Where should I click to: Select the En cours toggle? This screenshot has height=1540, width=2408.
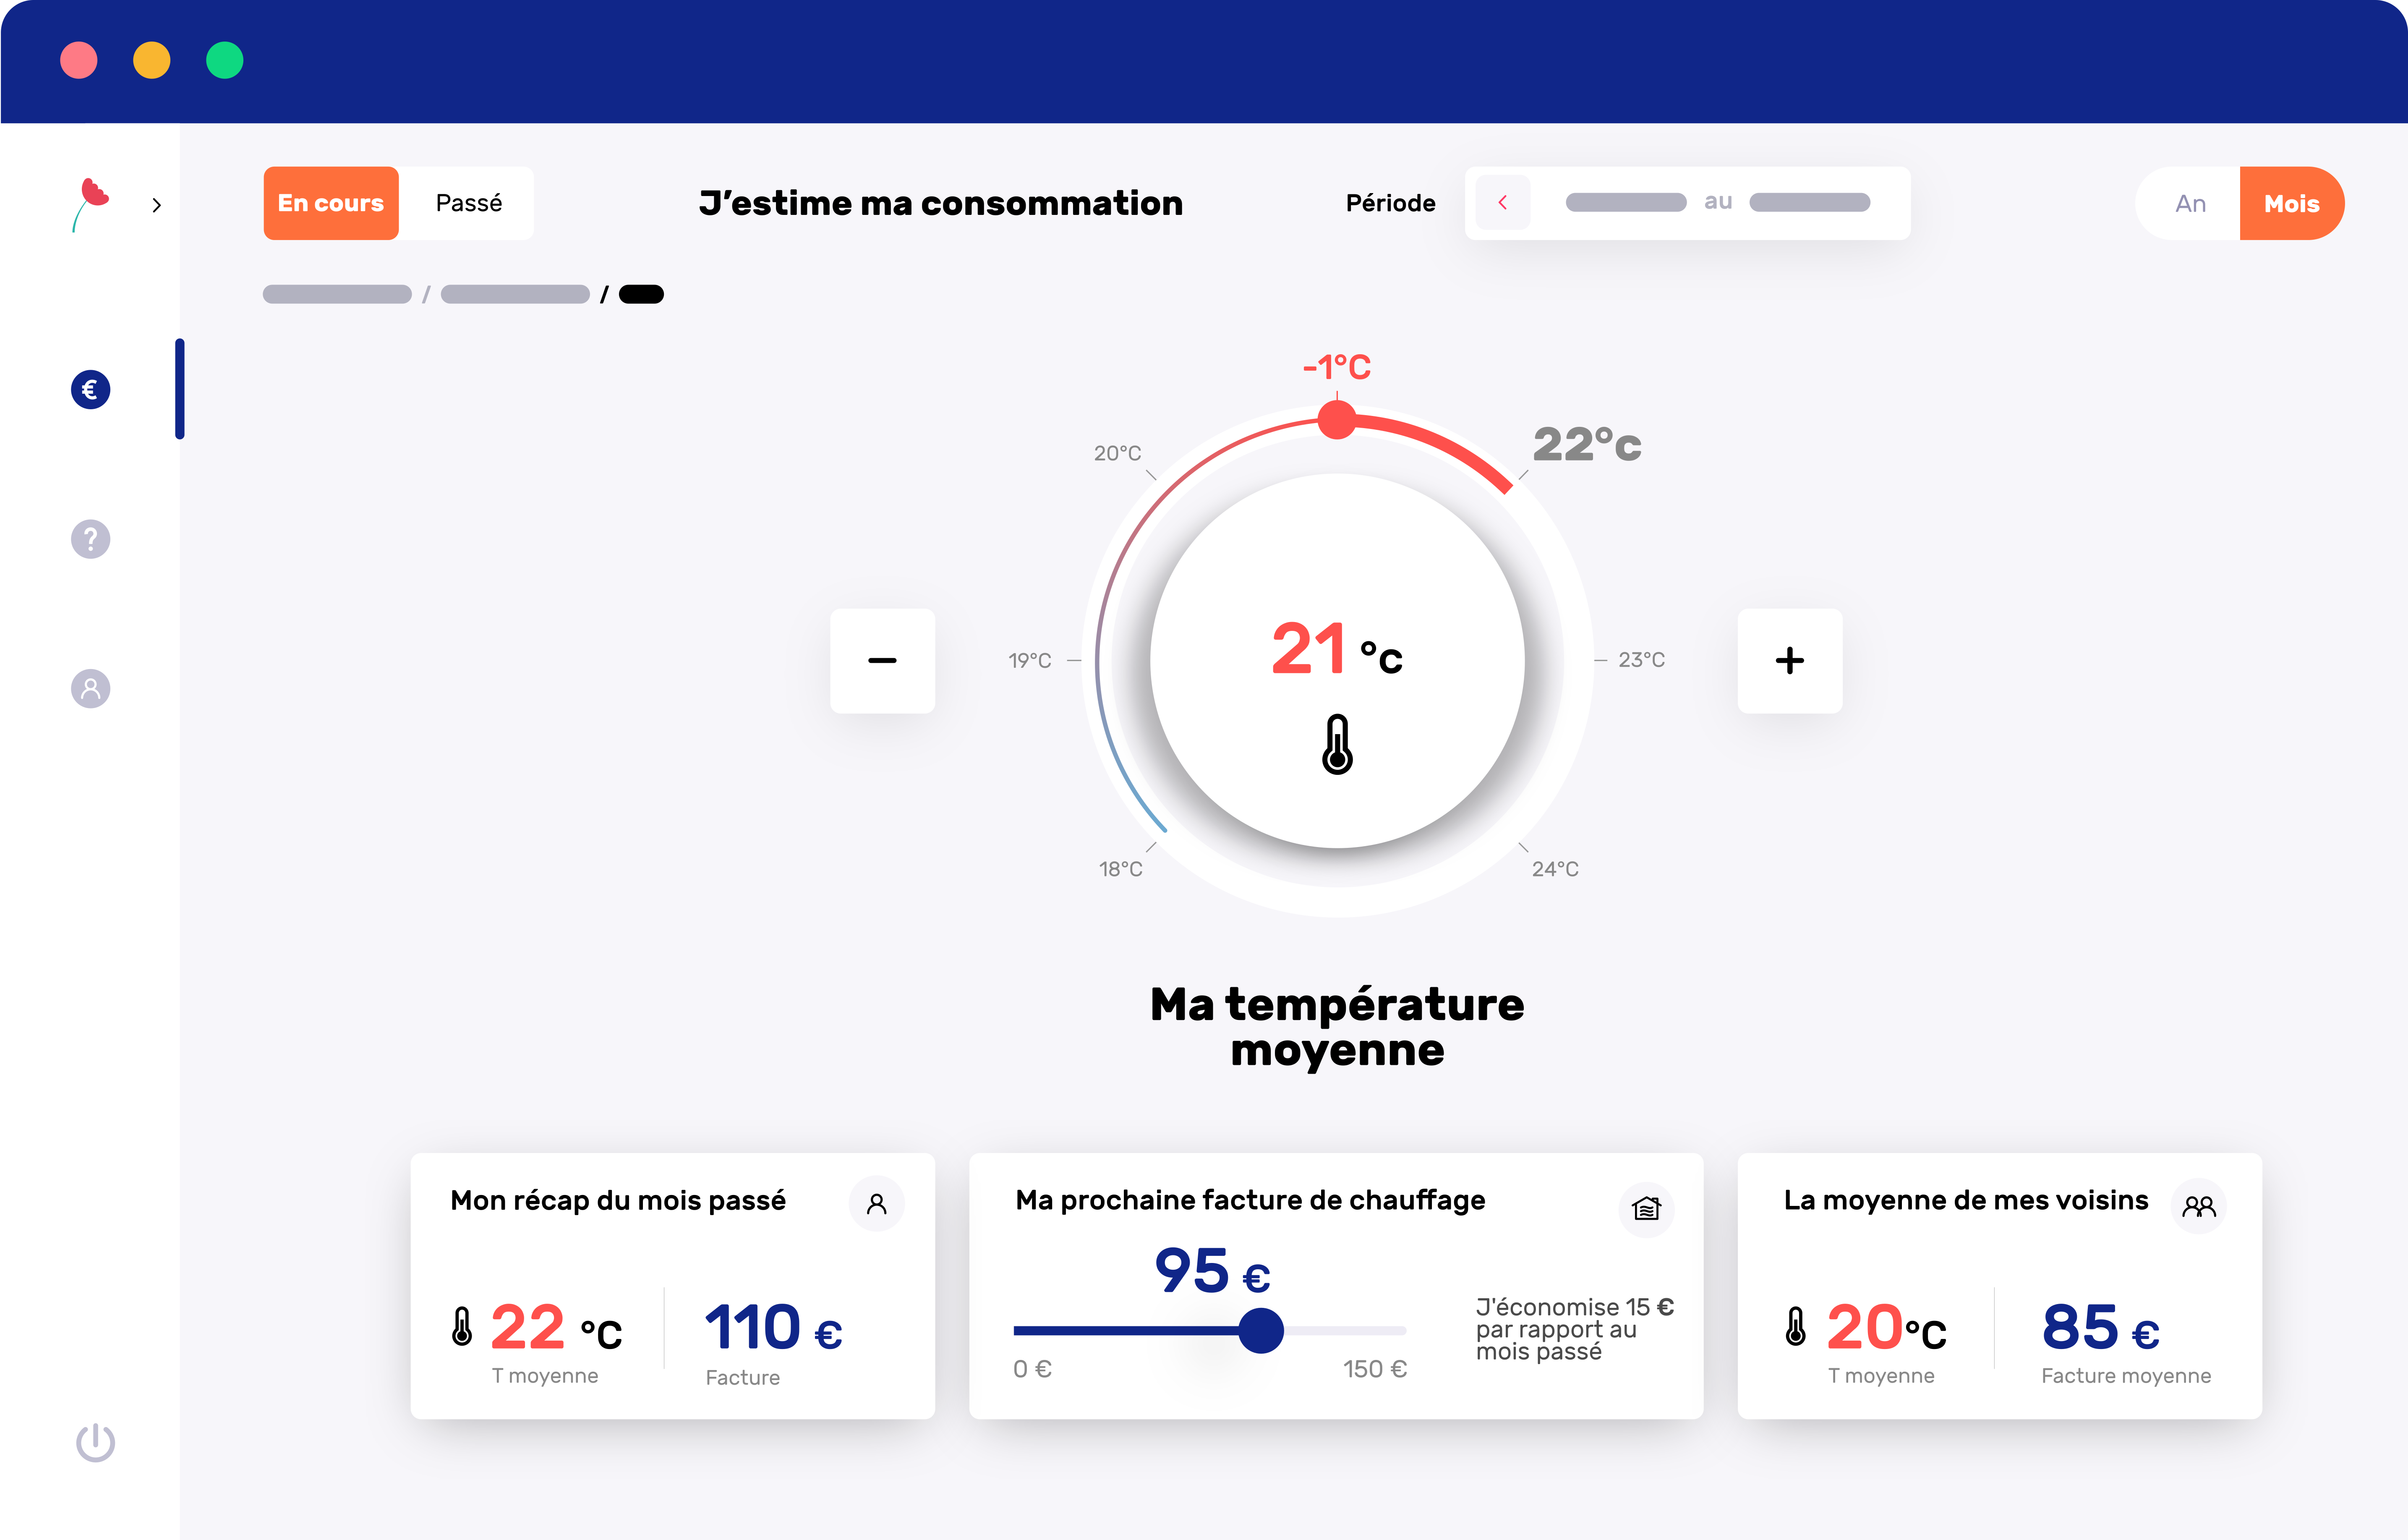(331, 203)
